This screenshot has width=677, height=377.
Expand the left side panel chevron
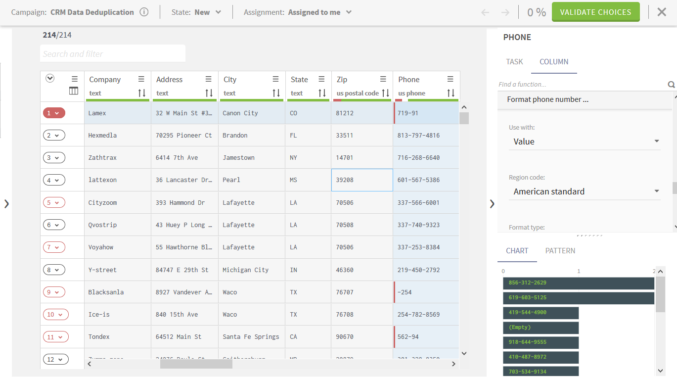6,203
